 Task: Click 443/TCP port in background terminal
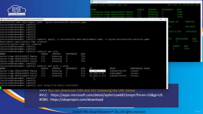click(190, 27)
